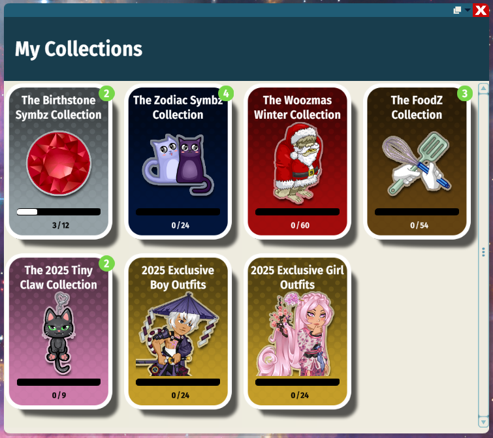This screenshot has width=493, height=438.
Task: Click green badge 3 on FoodZ card
Action: point(465,93)
